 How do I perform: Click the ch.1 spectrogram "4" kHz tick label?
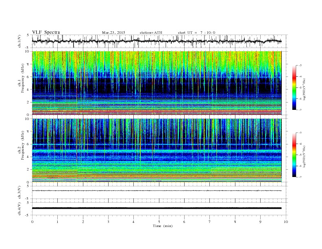[28, 90]
